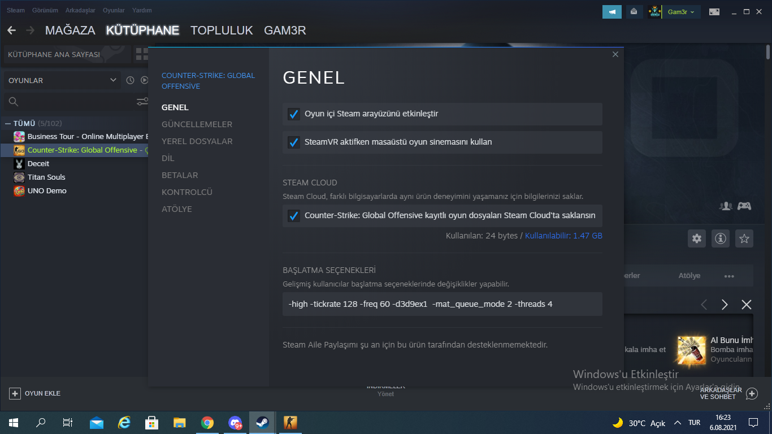The height and width of the screenshot is (434, 772).
Task: Click the Gam3r profile avatar picture
Action: [654, 11]
